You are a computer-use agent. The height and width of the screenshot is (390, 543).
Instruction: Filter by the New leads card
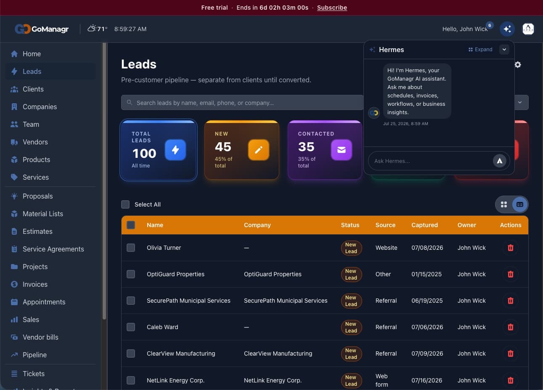coord(242,150)
